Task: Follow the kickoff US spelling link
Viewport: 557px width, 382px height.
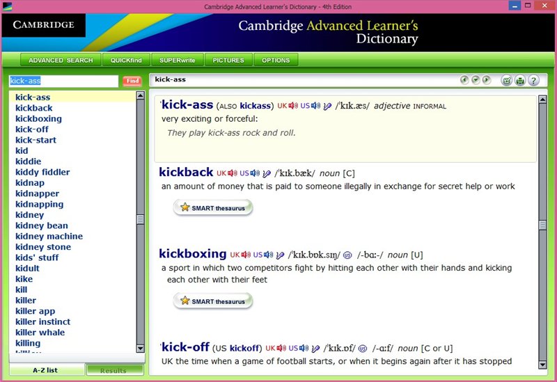Action: pos(244,349)
